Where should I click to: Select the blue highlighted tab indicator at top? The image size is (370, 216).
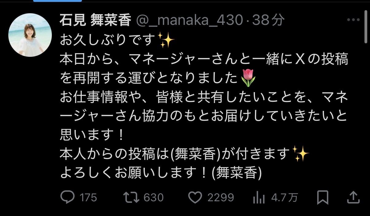point(57,1)
